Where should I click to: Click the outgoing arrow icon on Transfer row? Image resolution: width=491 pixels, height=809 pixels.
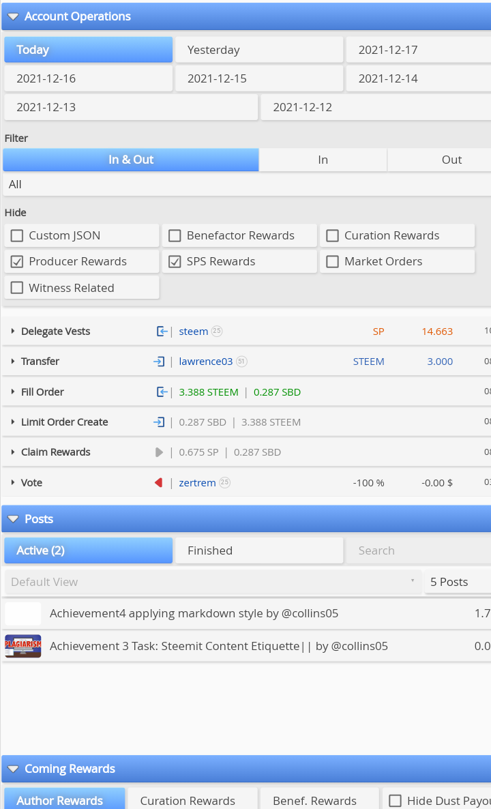[x=159, y=362]
